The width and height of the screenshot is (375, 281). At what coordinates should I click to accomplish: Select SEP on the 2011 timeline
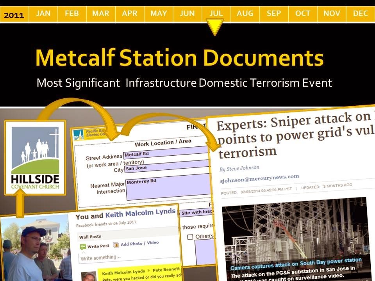pos(274,14)
